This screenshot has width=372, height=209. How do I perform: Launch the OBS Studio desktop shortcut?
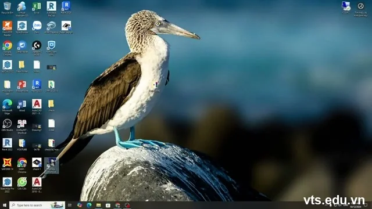coord(7,125)
